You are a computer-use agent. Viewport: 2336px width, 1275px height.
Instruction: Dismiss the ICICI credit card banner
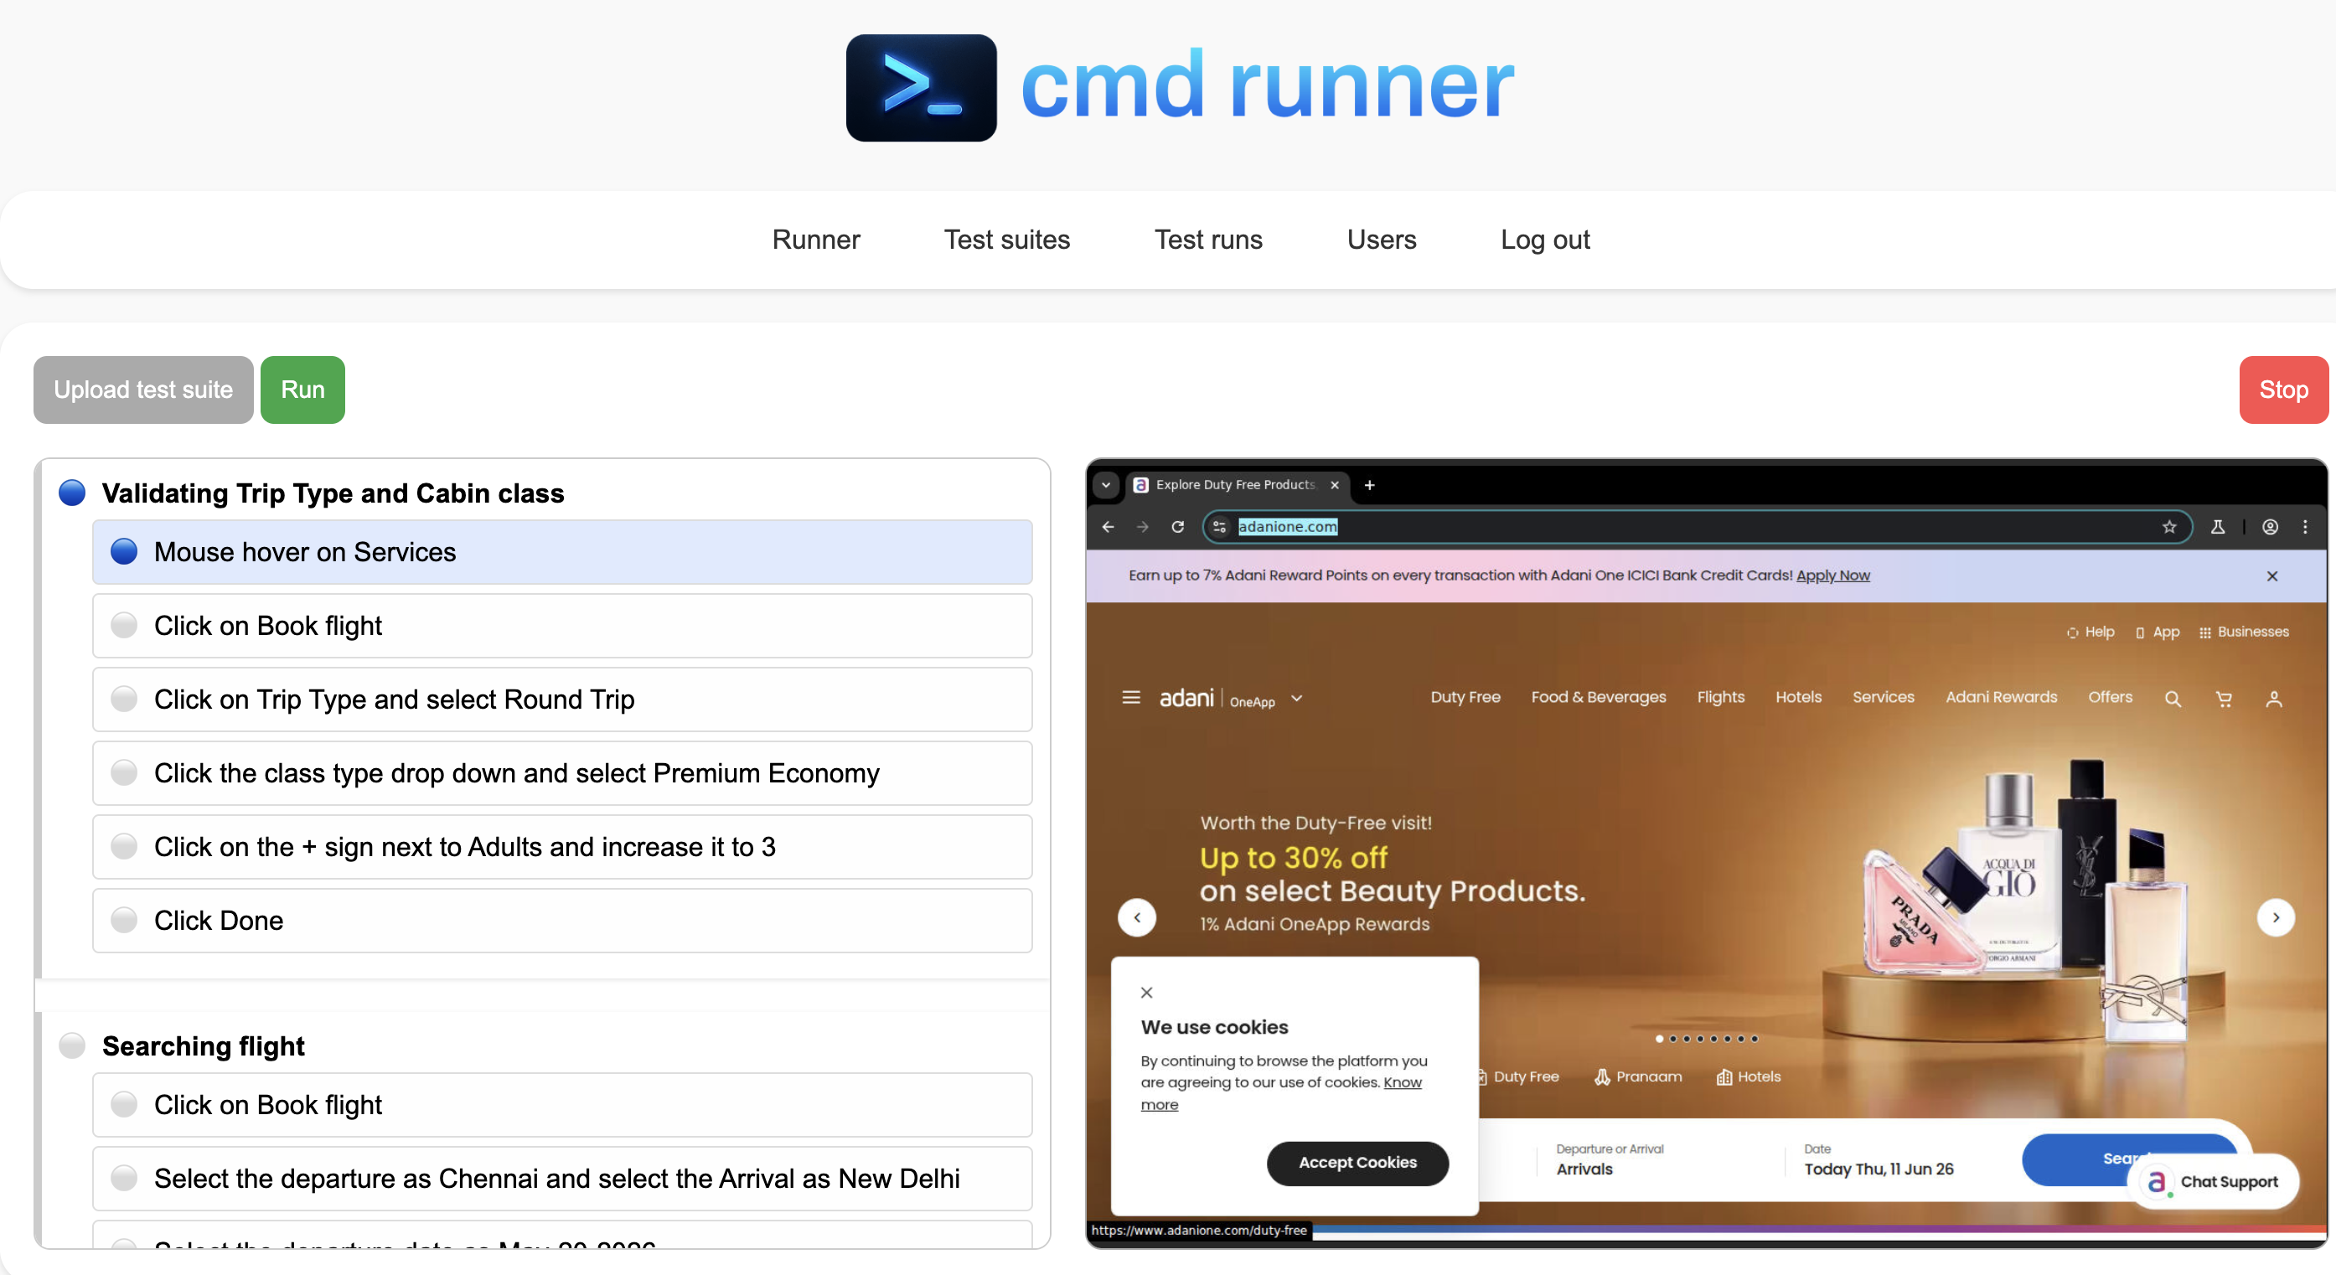click(x=2271, y=576)
